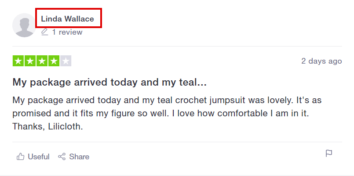Click the fourth green star
This screenshot has height=176, width=354.
[x=54, y=61]
